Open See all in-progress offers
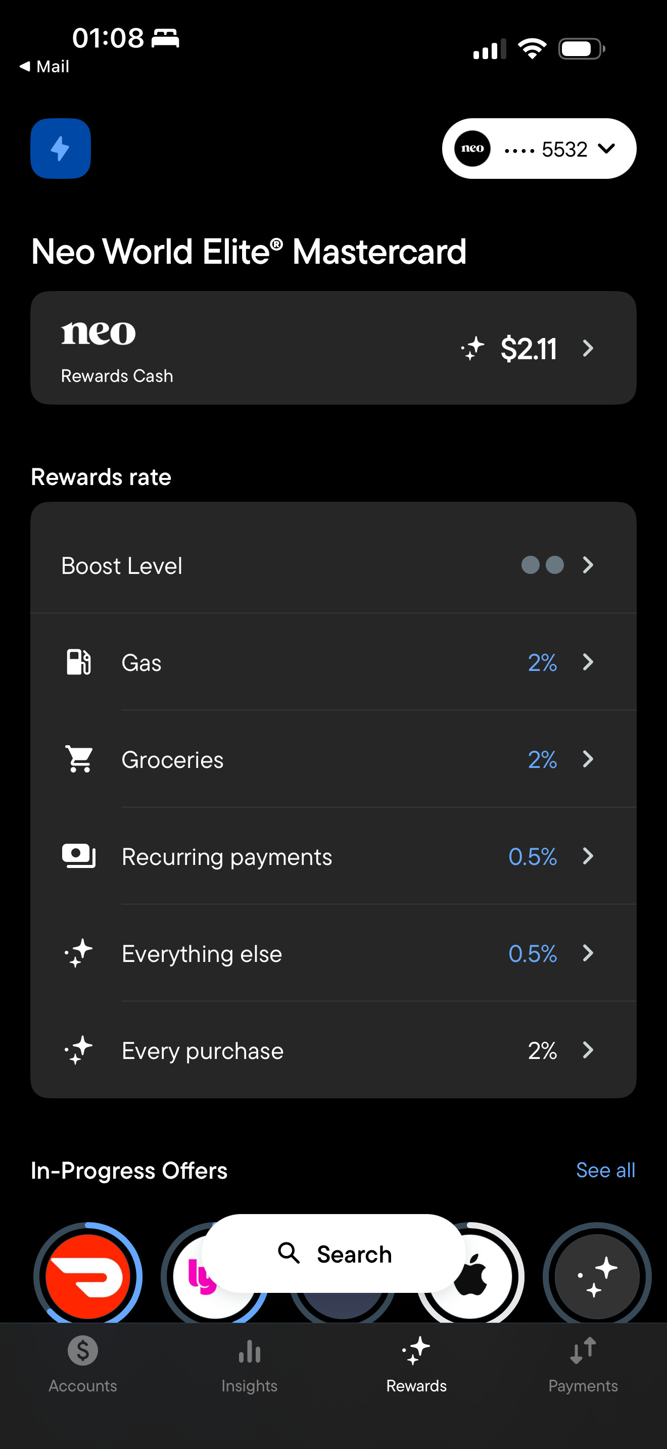Image resolution: width=667 pixels, height=1449 pixels. (x=605, y=1170)
